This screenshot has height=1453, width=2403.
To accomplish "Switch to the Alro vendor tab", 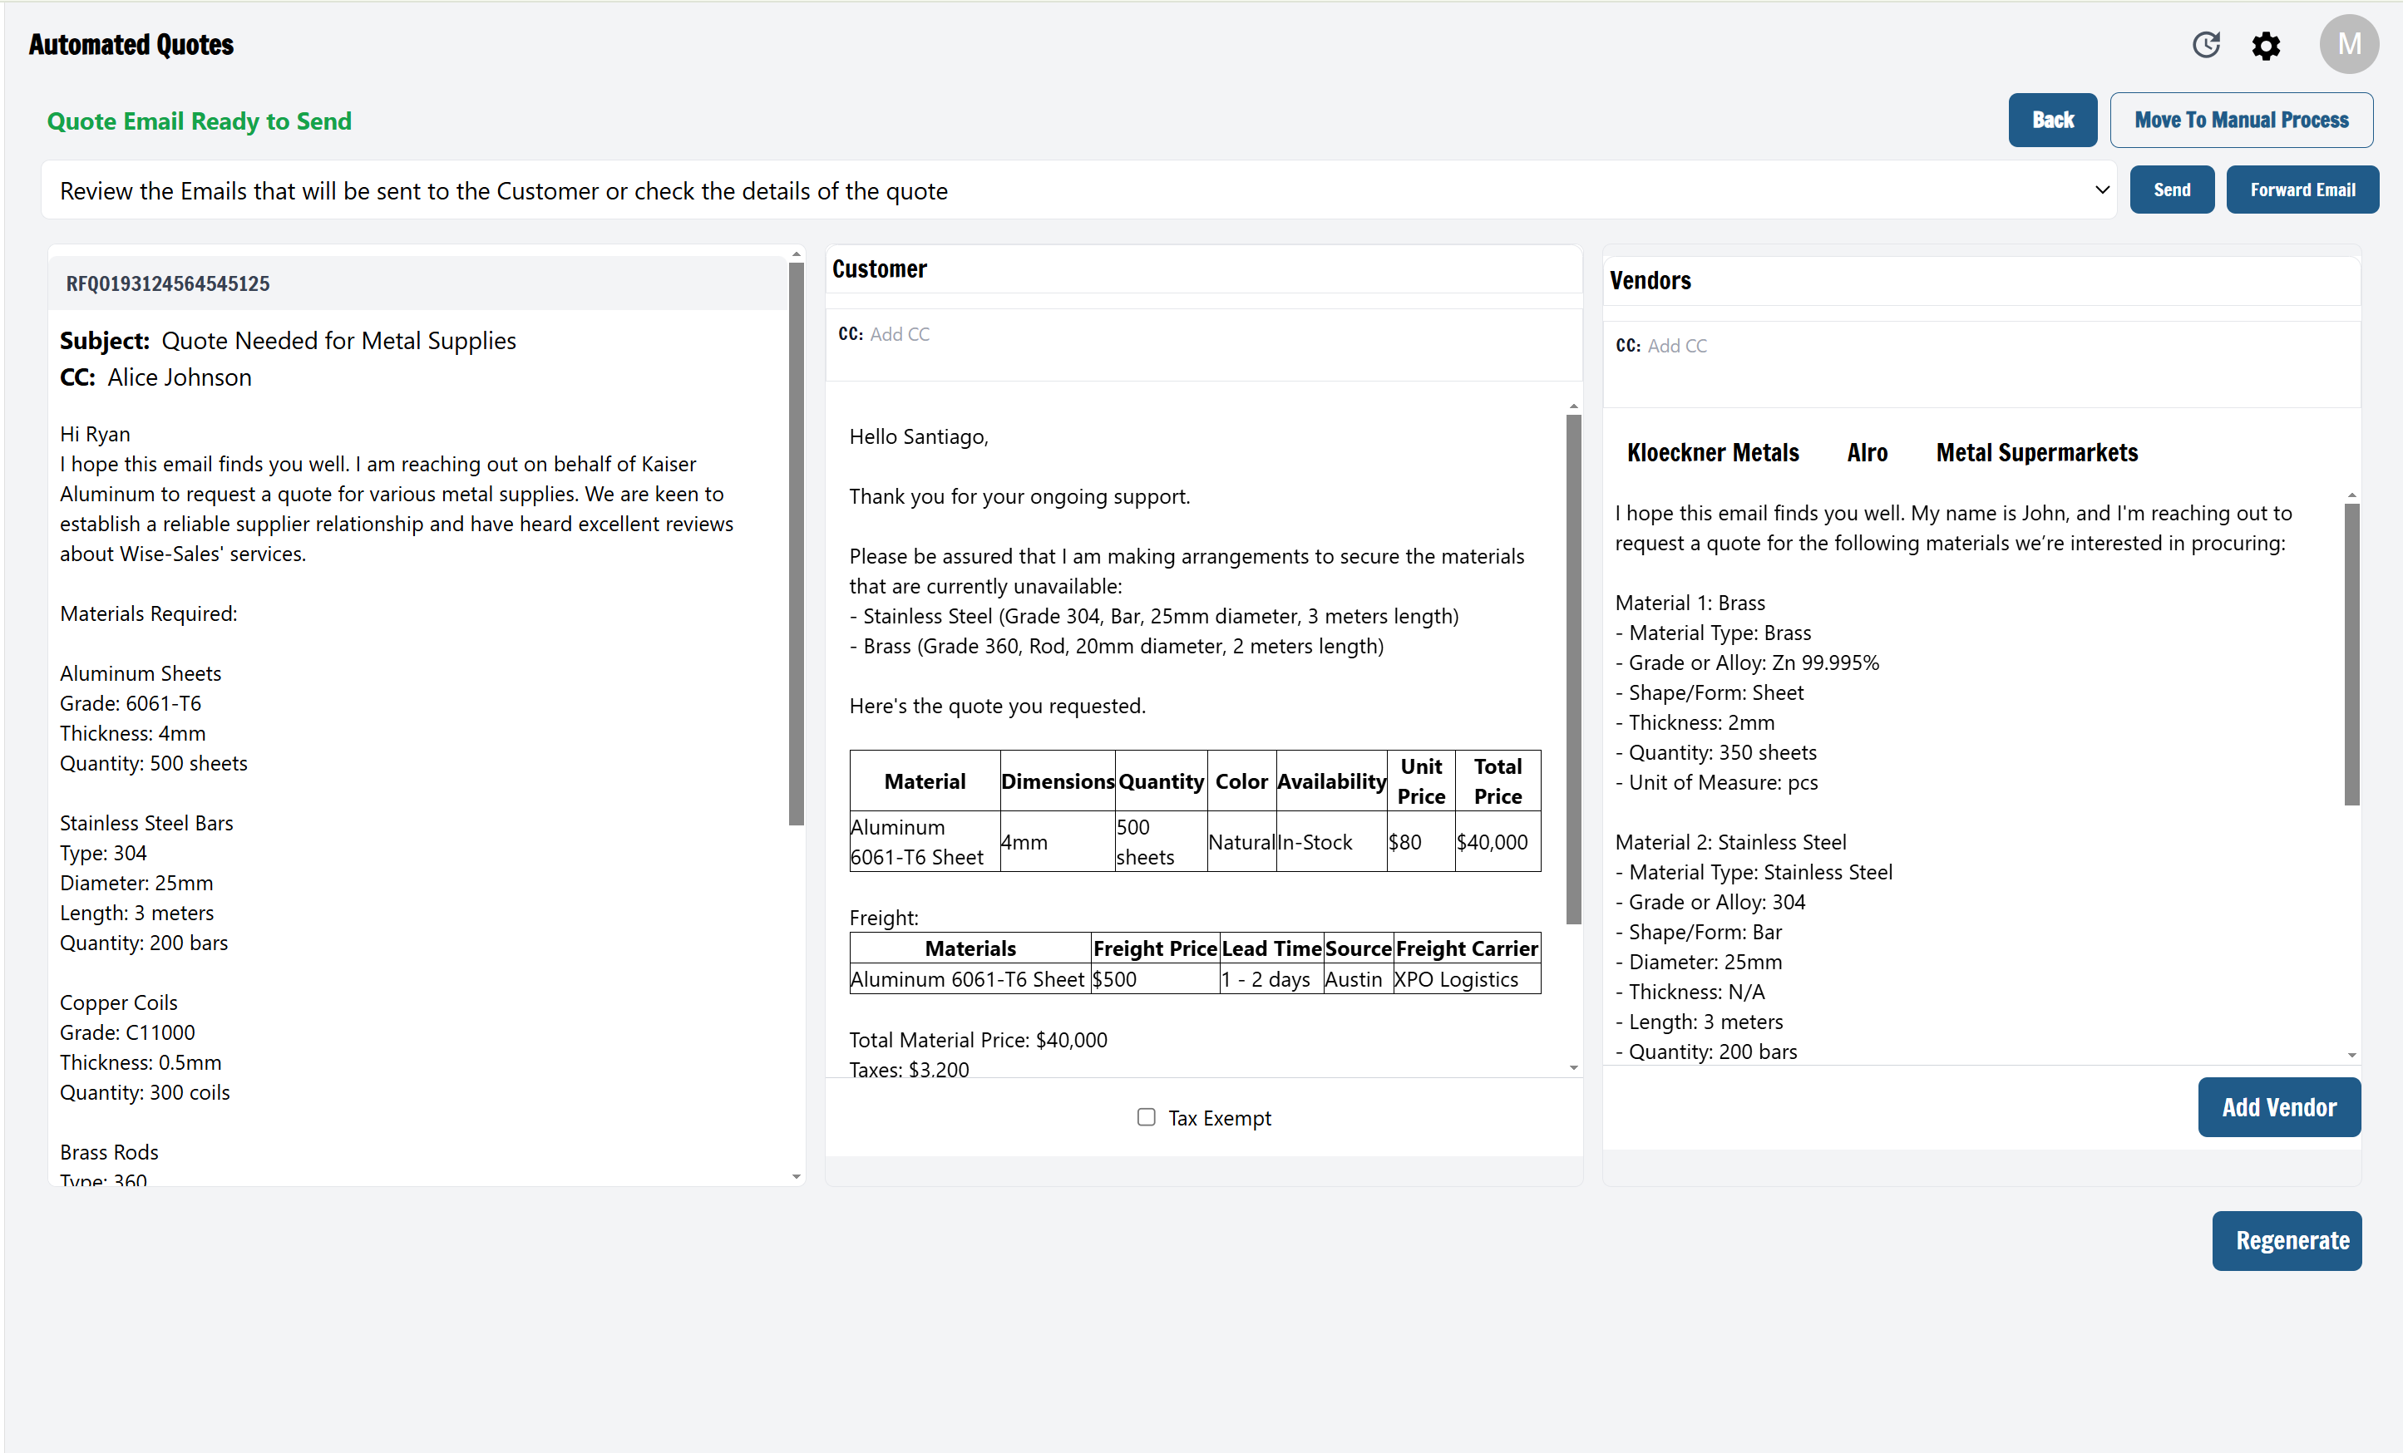I will point(1867,451).
